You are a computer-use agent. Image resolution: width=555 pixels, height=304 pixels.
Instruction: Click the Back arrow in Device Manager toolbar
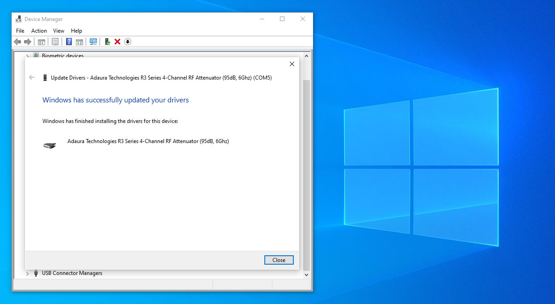17,42
